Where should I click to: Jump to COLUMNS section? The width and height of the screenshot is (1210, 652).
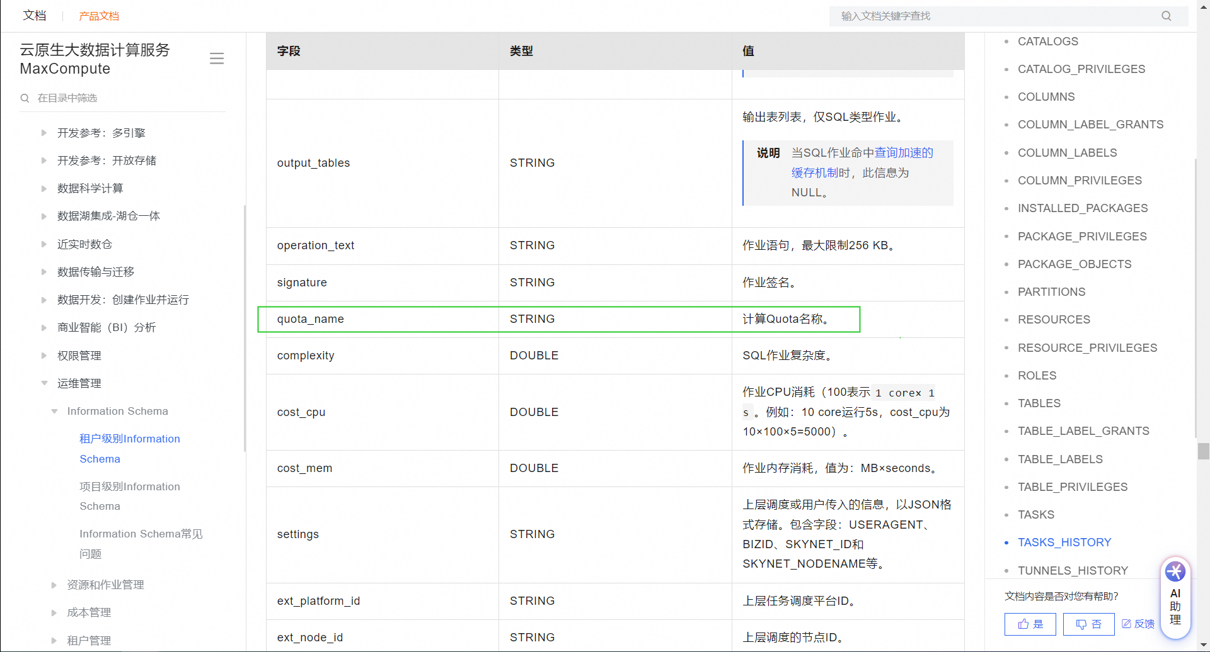1046,97
